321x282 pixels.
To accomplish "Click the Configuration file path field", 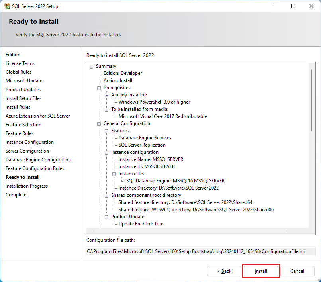I will pos(201,251).
